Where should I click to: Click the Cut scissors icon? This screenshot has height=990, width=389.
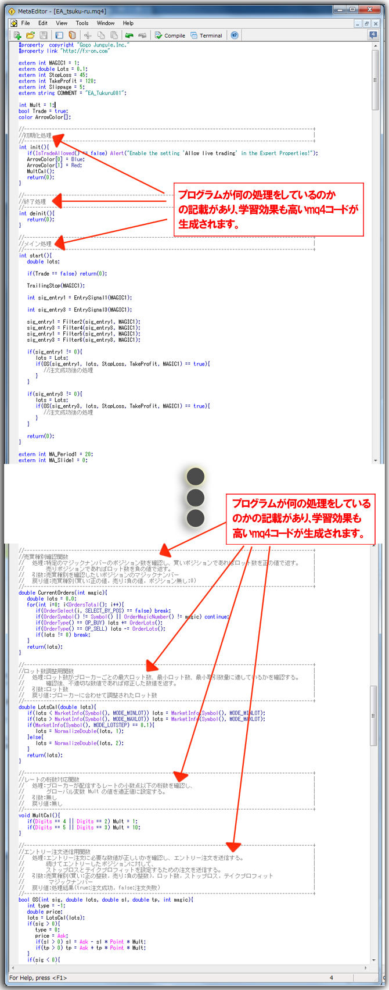click(88, 35)
